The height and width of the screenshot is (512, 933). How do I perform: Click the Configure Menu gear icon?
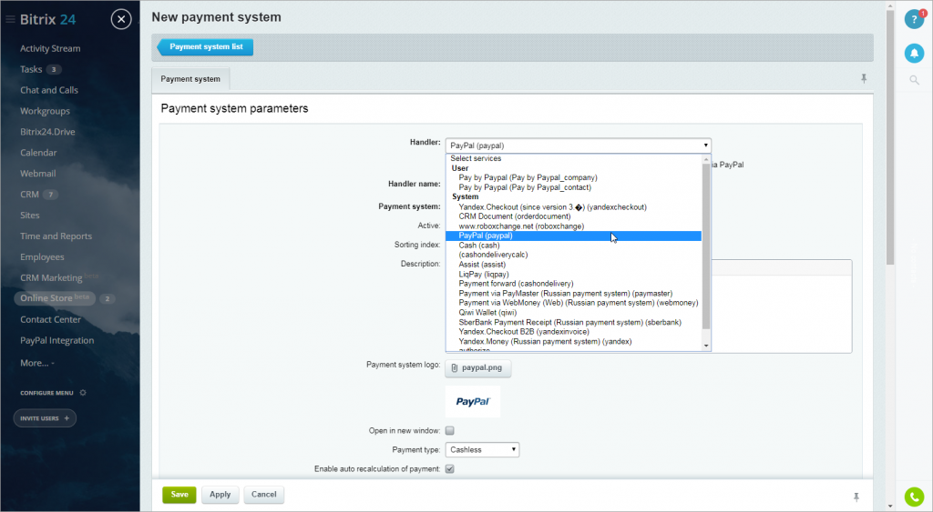point(83,393)
